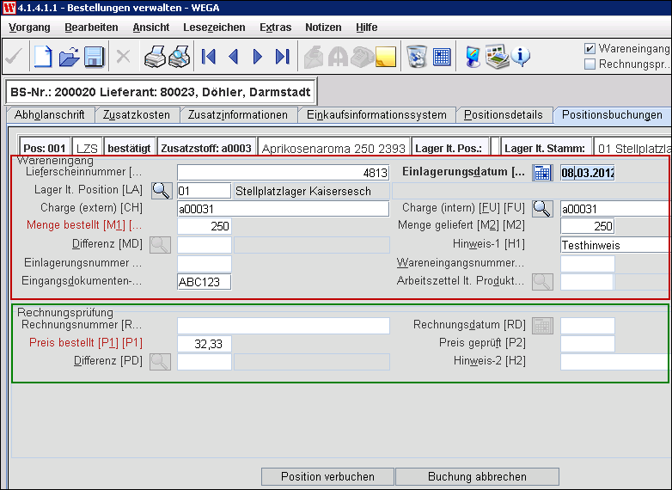
Task: Jump to the first record arrow
Action: [208, 58]
